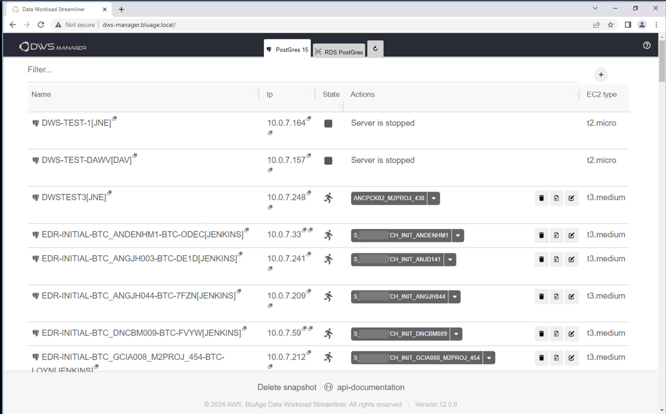This screenshot has width=666, height=414.
Task: Click the Delete snapshot link
Action: (x=287, y=387)
